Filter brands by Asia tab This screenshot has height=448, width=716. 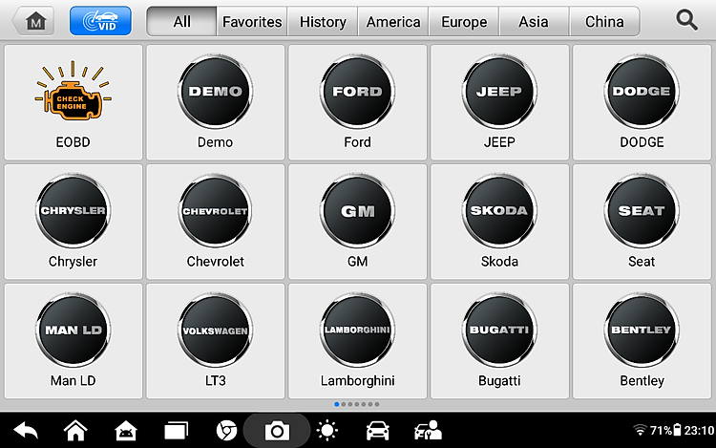534,21
